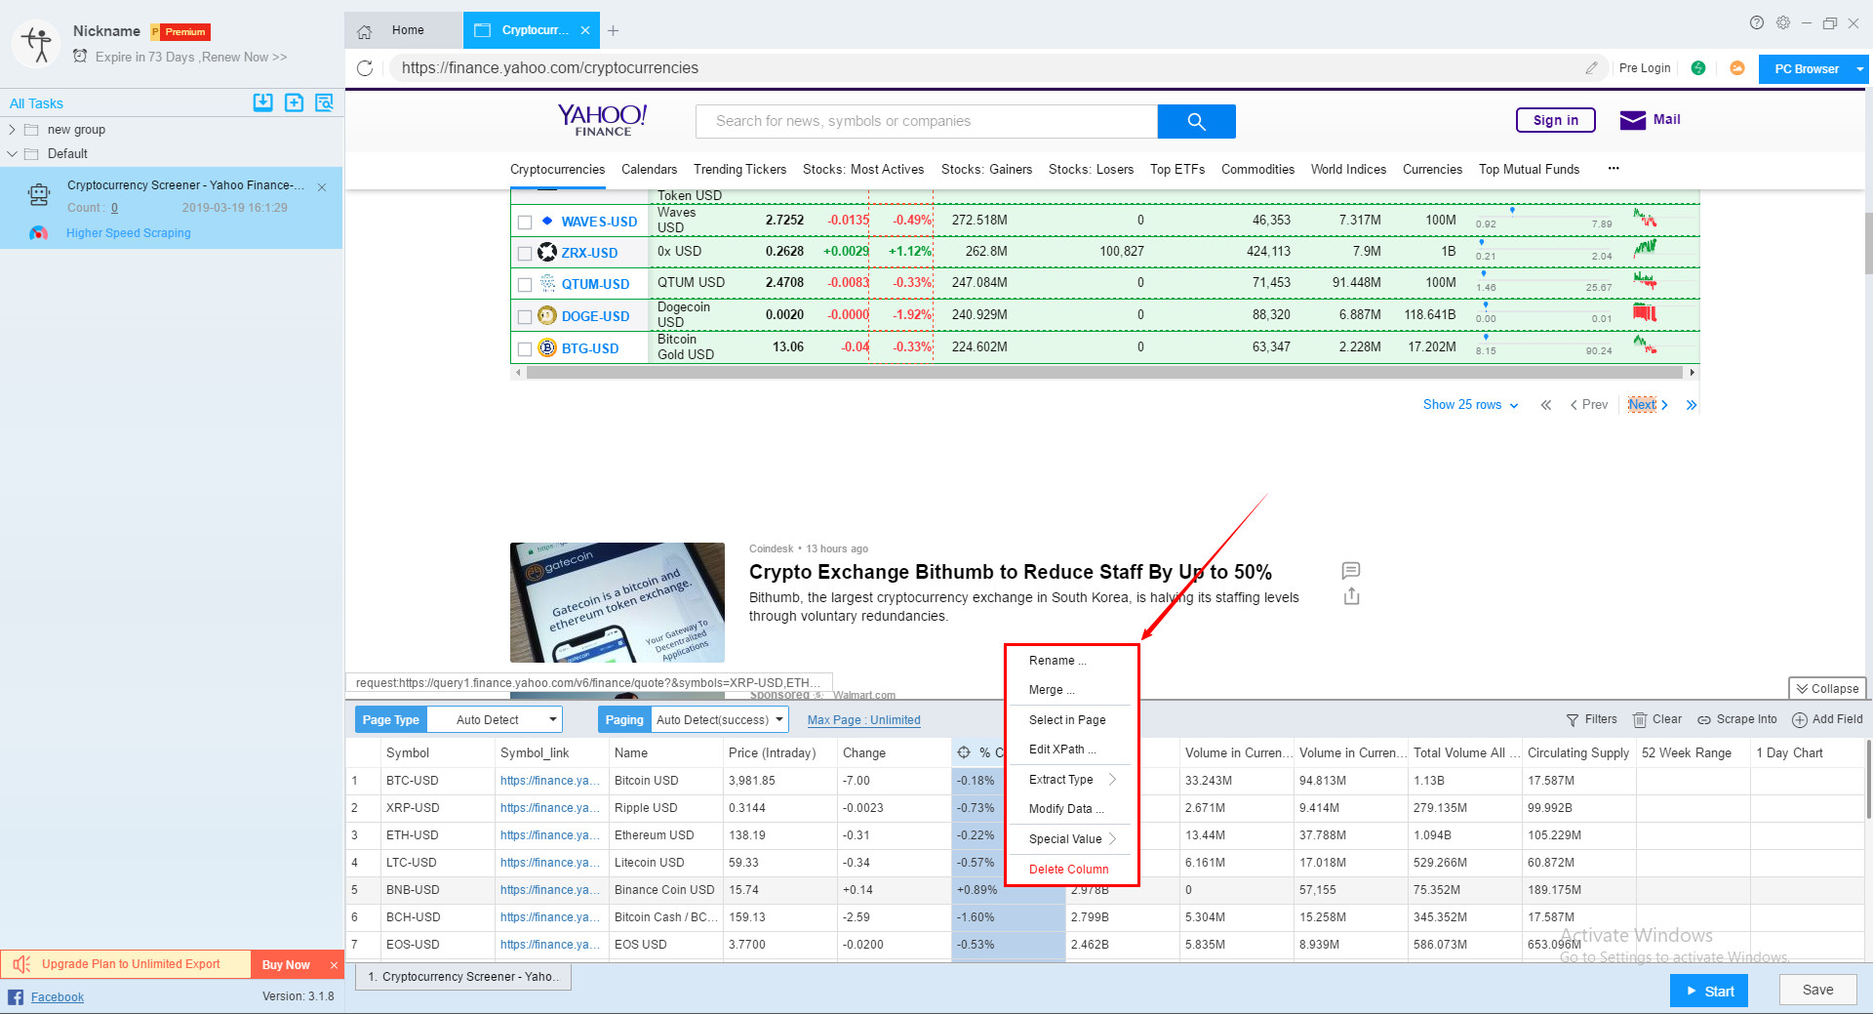Click the Filters funnel icon

pyautogui.click(x=1573, y=720)
